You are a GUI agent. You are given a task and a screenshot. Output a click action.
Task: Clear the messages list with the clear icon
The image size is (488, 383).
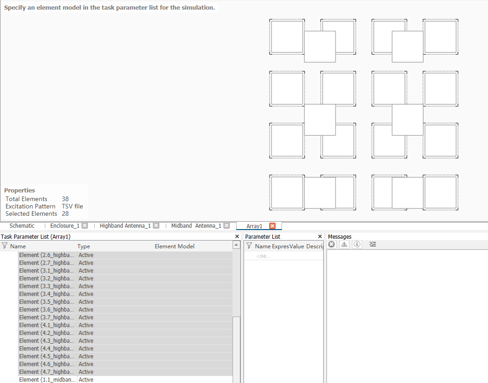[373, 245]
